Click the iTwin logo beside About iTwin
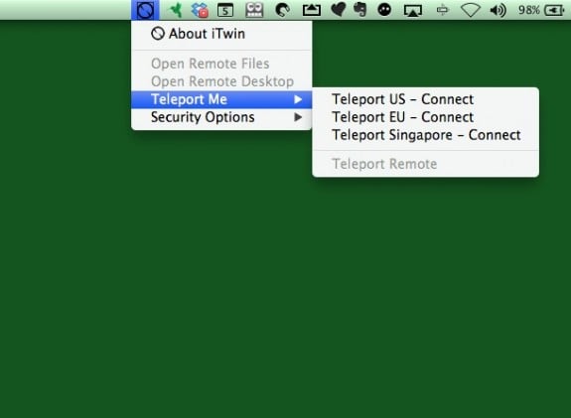 (158, 34)
